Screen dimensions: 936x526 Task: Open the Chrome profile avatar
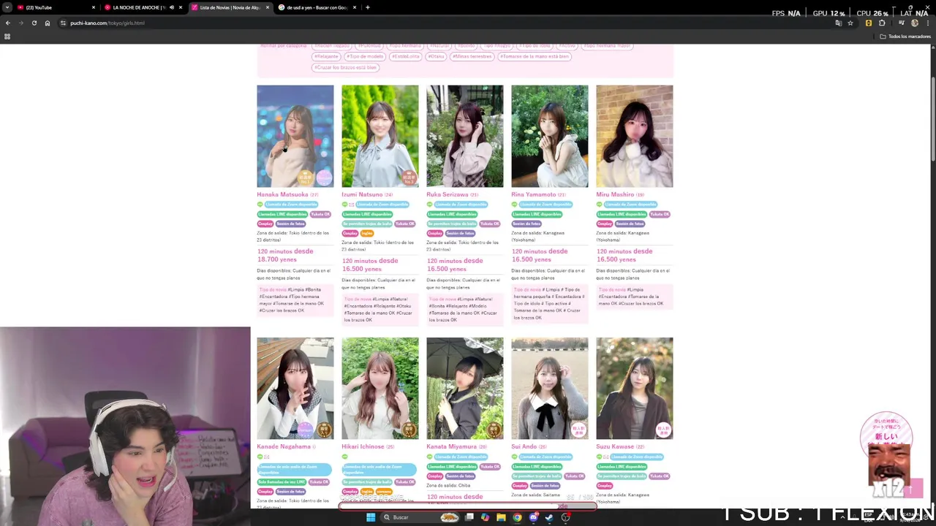coord(915,23)
